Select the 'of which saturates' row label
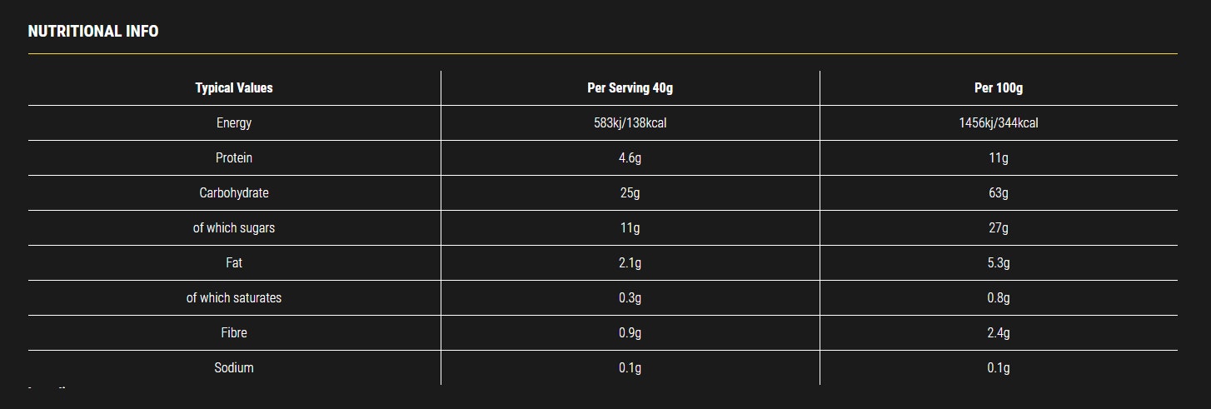Image resolution: width=1211 pixels, height=409 pixels. [x=234, y=297]
